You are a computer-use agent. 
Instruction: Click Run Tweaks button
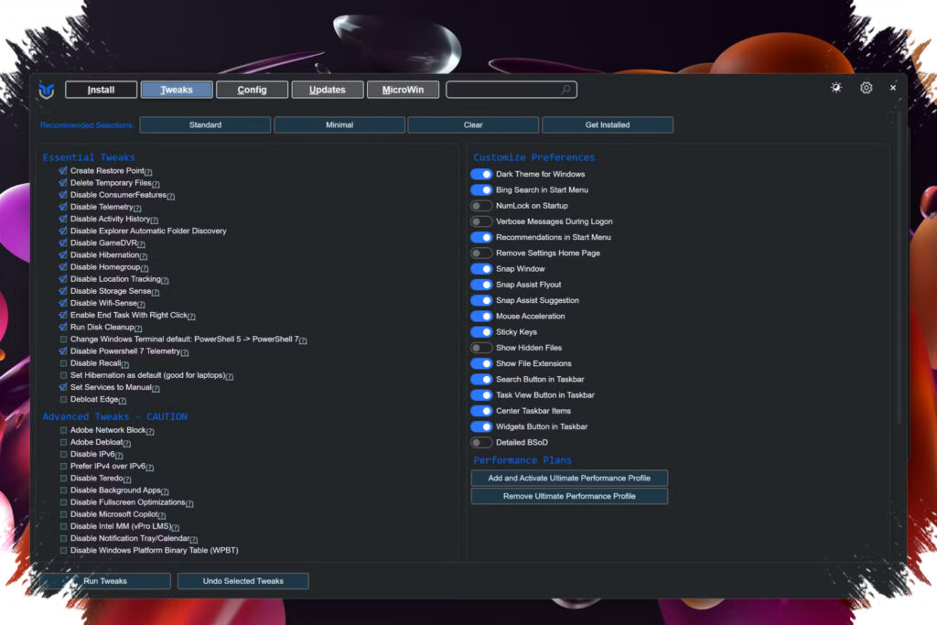[105, 581]
